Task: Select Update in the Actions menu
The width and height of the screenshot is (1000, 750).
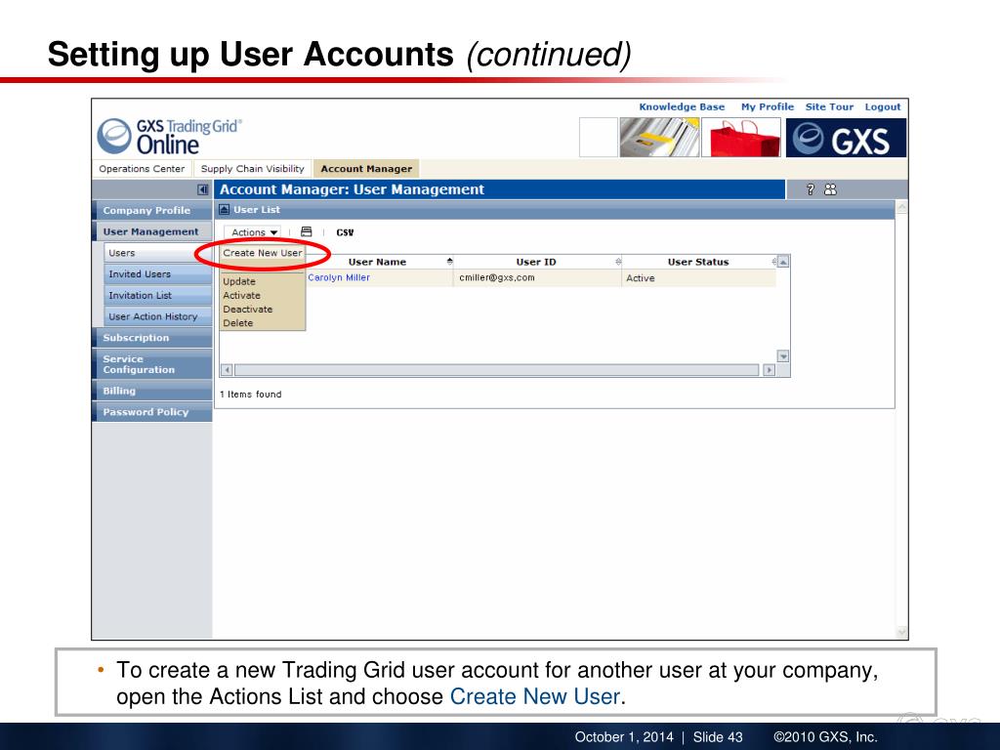Action: 239,281
